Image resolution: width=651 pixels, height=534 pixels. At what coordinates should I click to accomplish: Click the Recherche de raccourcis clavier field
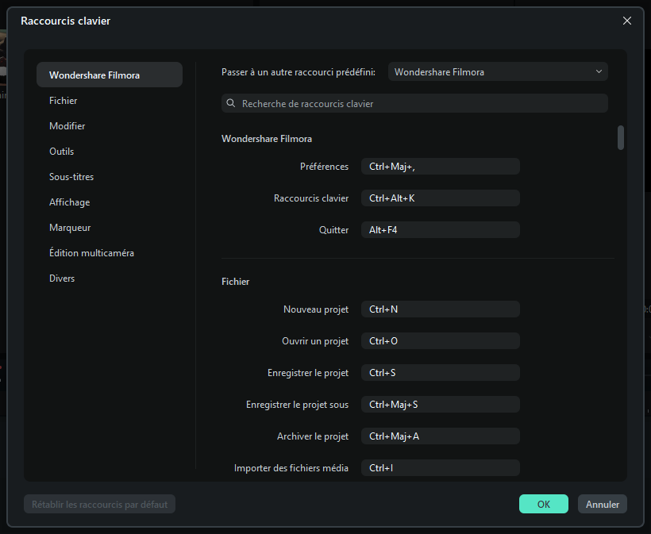(x=414, y=103)
